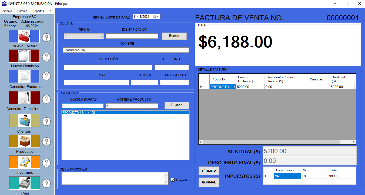Open the Inventario clipboard icon
Screen dimensions: 365x195
(24, 162)
